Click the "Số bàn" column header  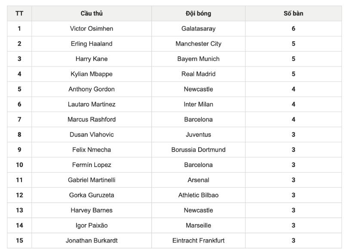293,13
